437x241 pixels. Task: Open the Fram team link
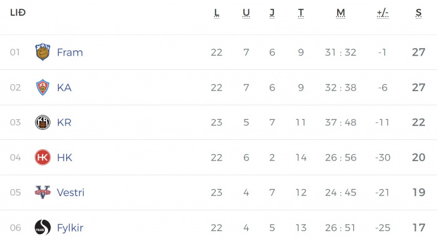(x=70, y=52)
